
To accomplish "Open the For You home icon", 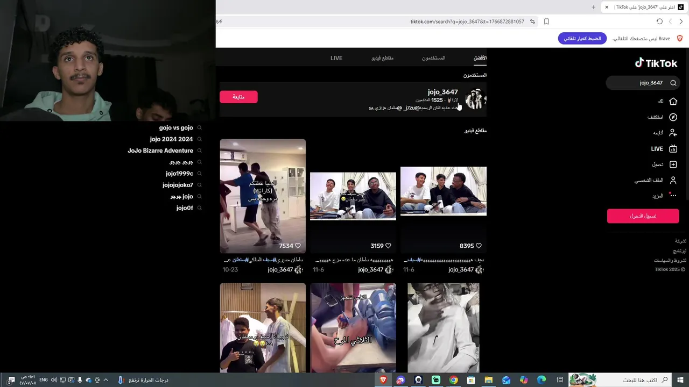I will (673, 101).
